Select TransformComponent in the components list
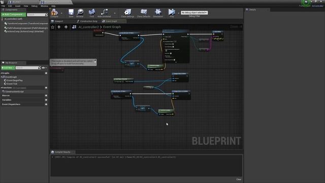Viewport: 325px width, 183px height. (x=26, y=24)
